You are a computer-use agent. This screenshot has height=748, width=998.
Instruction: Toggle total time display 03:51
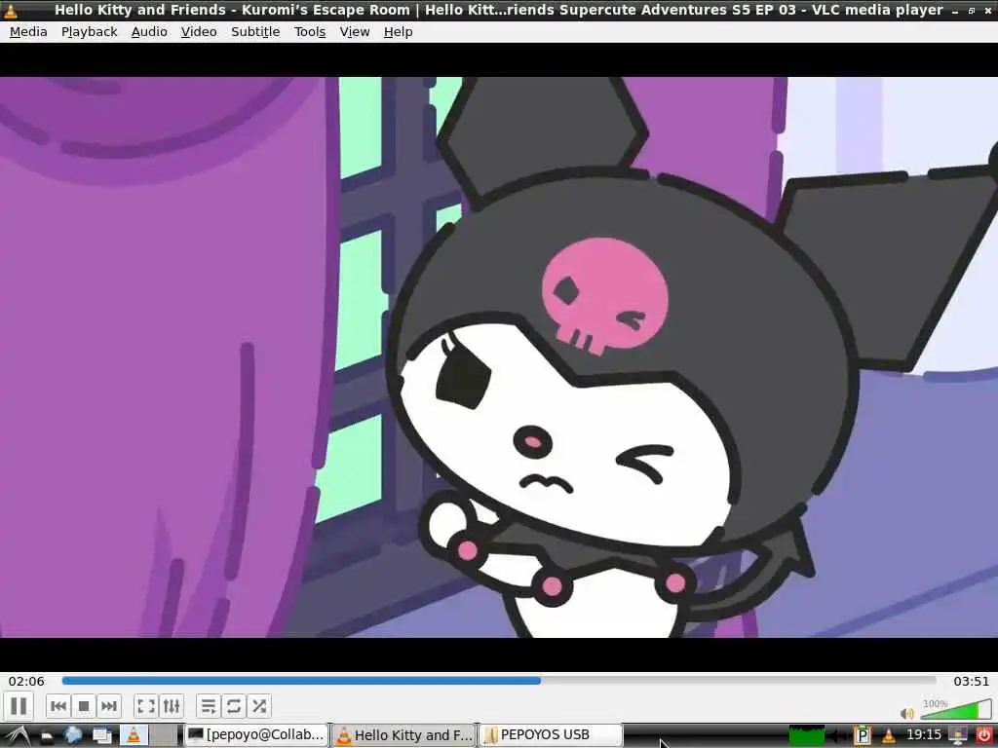click(972, 681)
